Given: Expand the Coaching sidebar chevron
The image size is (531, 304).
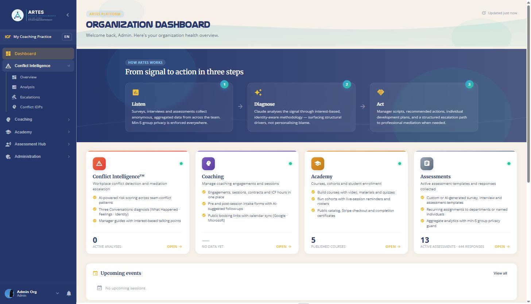Looking at the screenshot, I should click(69, 120).
